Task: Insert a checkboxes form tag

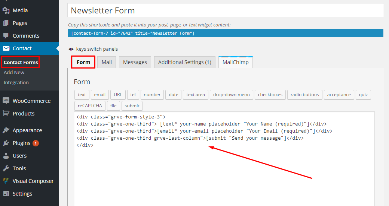Action: 270,95
